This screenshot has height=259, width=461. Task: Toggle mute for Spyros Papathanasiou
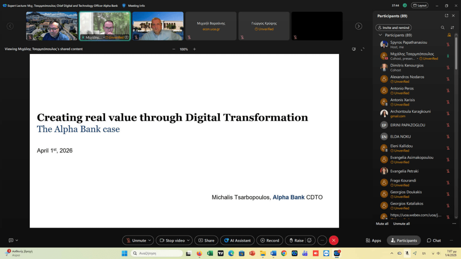click(x=448, y=45)
